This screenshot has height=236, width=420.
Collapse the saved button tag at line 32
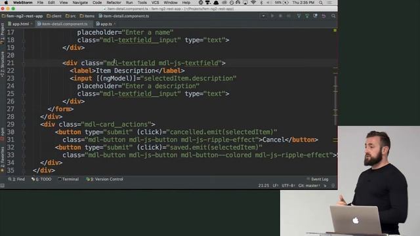click(24, 147)
